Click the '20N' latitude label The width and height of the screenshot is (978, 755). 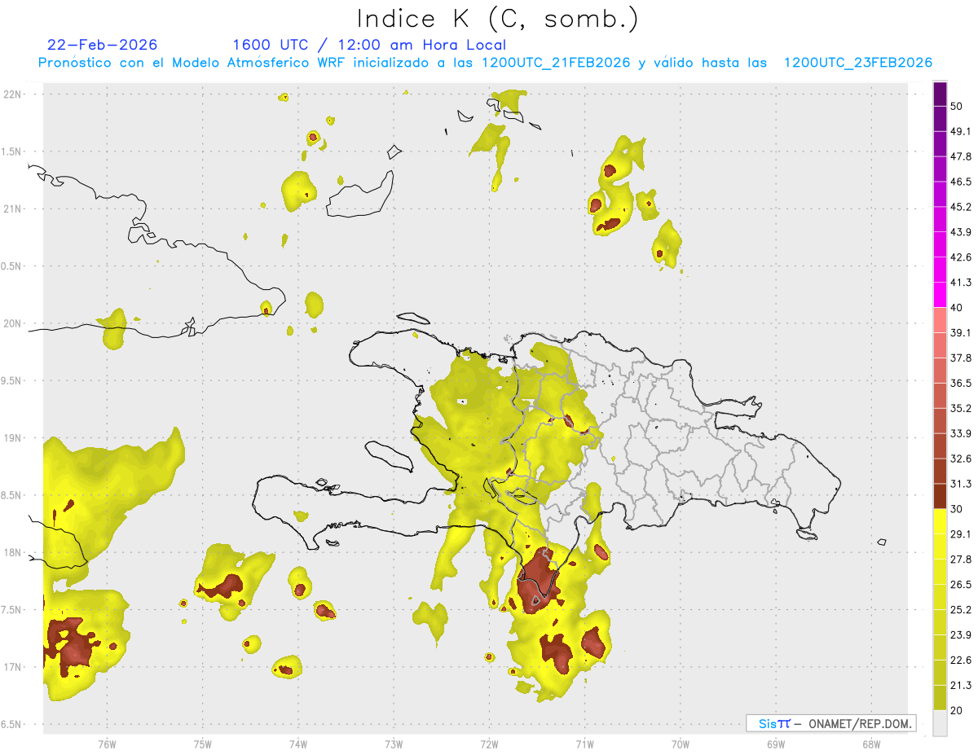pyautogui.click(x=13, y=323)
